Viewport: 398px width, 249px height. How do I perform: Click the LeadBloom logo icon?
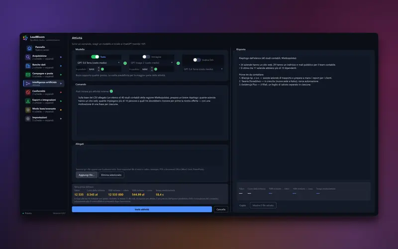tap(25, 38)
